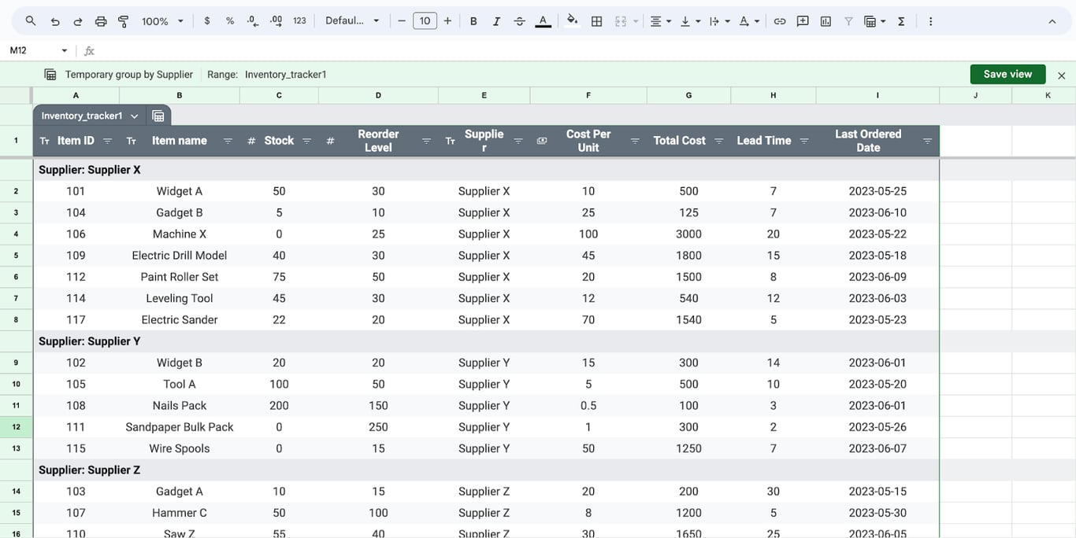The image size is (1076, 538).
Task: Open the Item ID column filter
Action: tap(108, 141)
